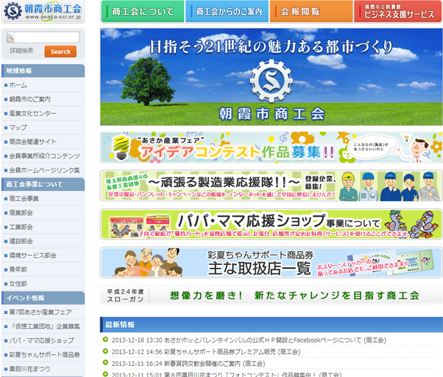Click green bullet icon beside 2013-12-12 news
The image size is (443, 377).
(x=105, y=351)
